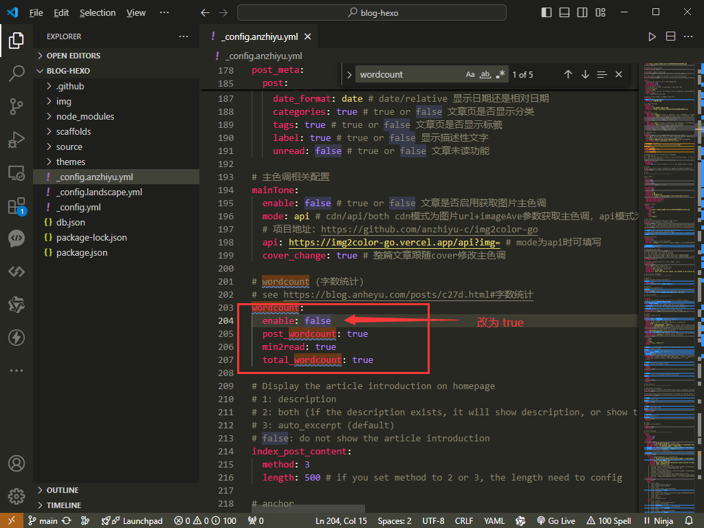The width and height of the screenshot is (704, 528).
Task: Toggle Match Case in find widget
Action: coord(470,74)
